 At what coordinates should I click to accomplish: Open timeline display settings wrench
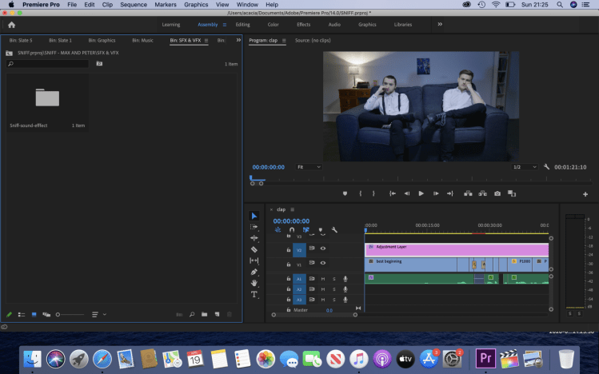pyautogui.click(x=334, y=229)
